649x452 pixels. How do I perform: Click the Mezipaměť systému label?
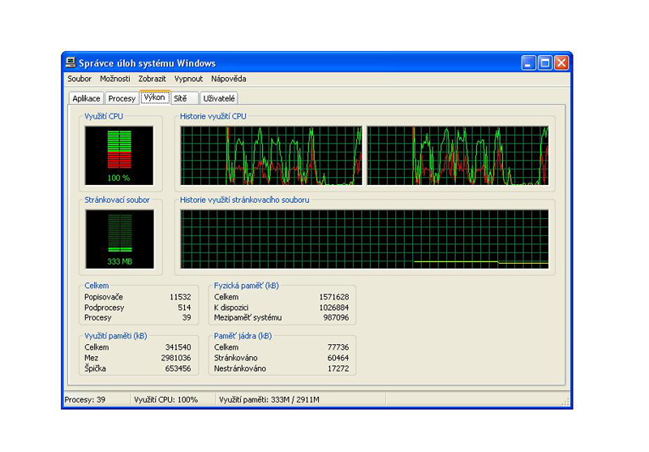pos(247,317)
